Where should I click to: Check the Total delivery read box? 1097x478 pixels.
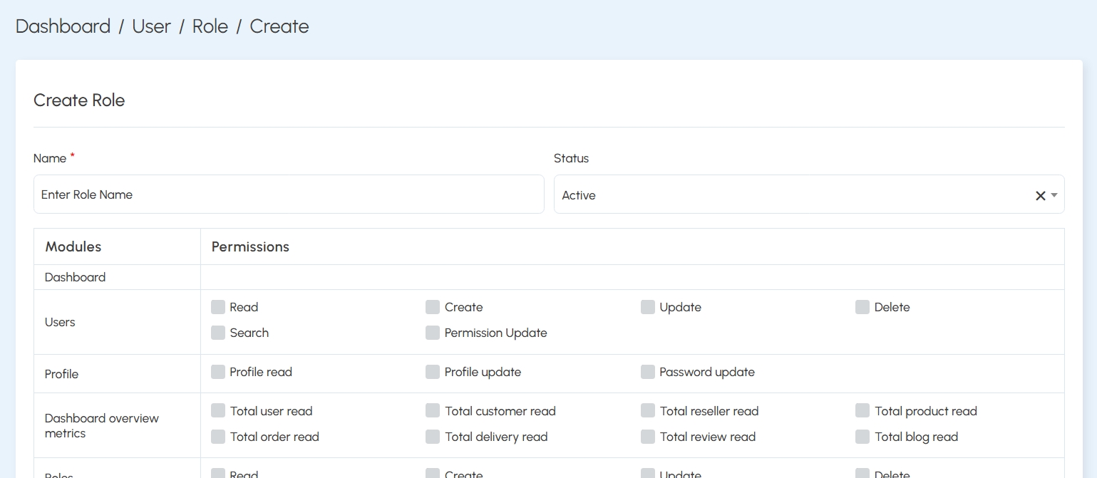point(433,437)
